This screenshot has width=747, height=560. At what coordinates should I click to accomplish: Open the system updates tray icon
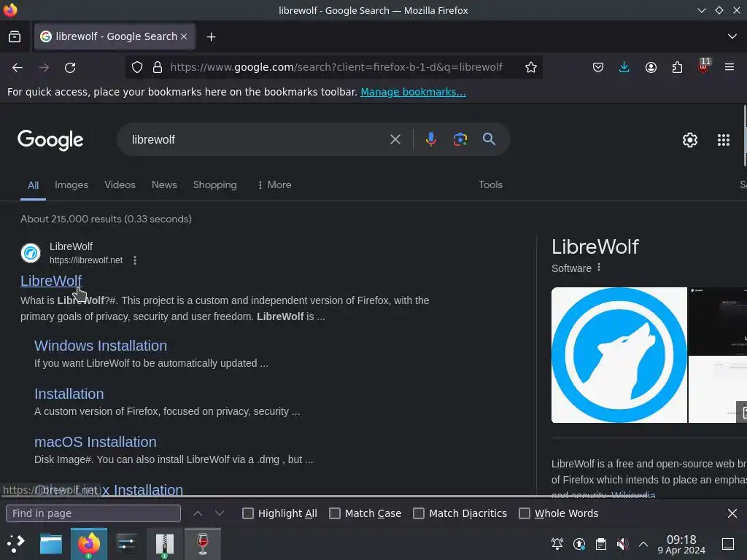click(x=578, y=544)
